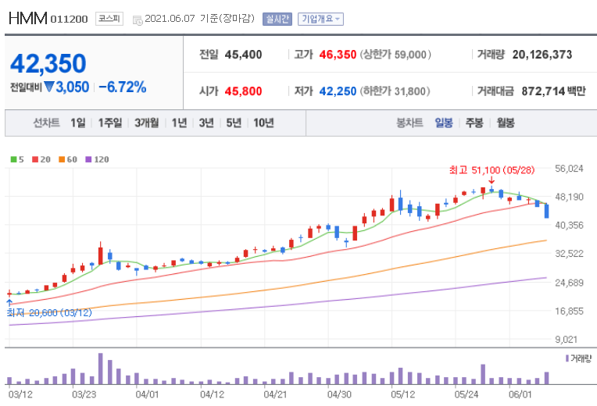
Task: Click the 시가 value 45,800
Action: pyautogui.click(x=243, y=91)
